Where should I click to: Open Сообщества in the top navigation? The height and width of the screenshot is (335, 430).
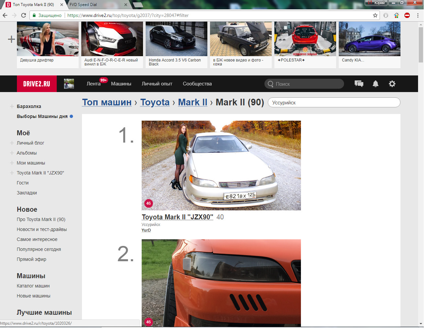tap(197, 84)
